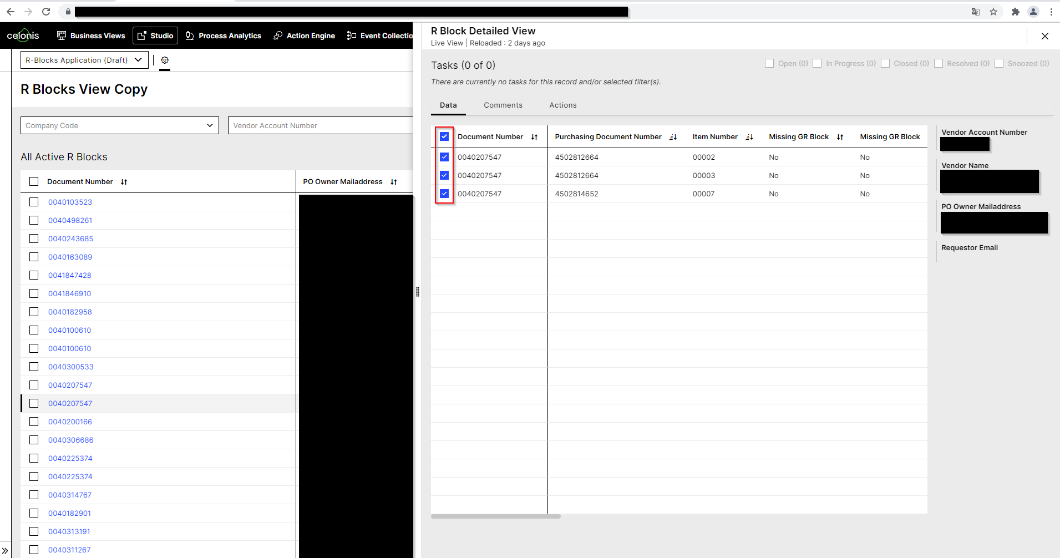Sort by Missing GR Block column
Screen dimensions: 1060x558
pos(840,137)
